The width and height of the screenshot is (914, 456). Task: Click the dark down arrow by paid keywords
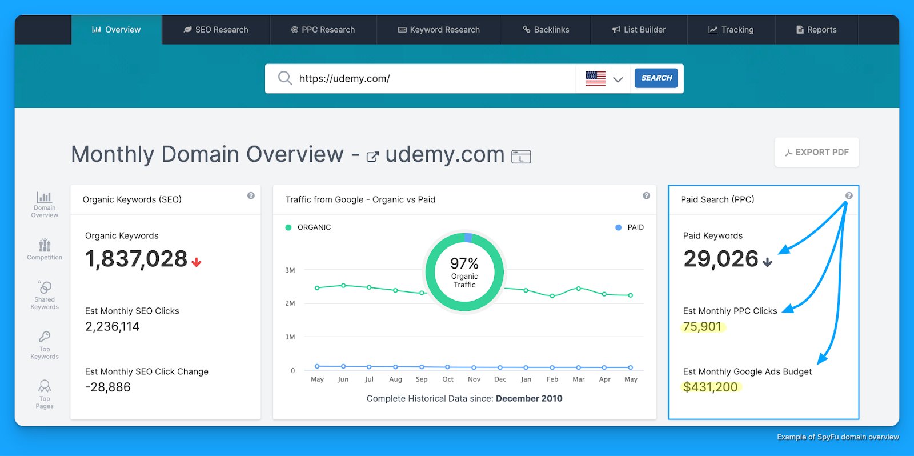pos(767,262)
